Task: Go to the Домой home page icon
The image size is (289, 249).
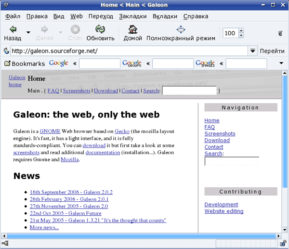Action: point(133,33)
